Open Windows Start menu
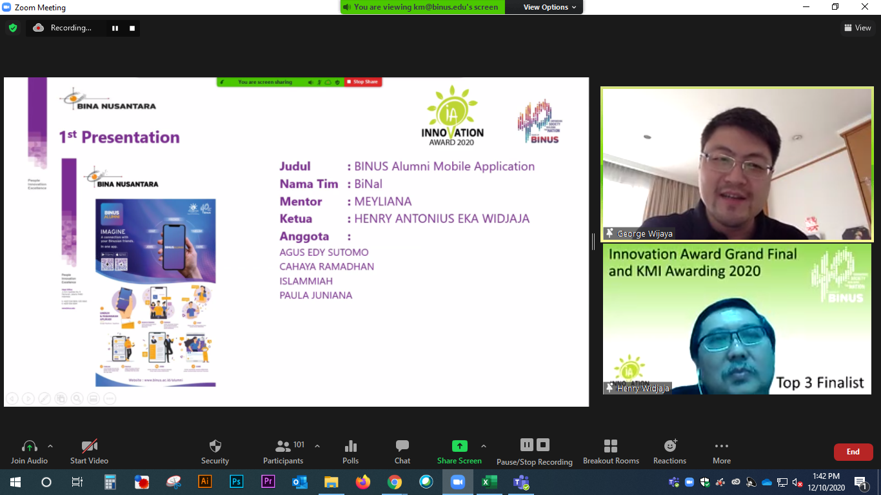Screen dimensions: 881x495 (15, 482)
